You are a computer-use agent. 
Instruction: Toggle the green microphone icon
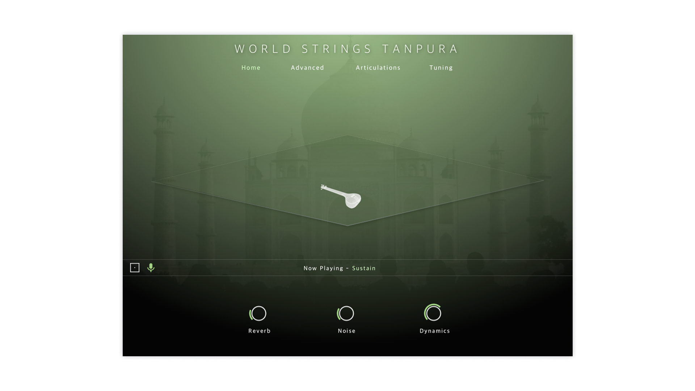click(151, 268)
